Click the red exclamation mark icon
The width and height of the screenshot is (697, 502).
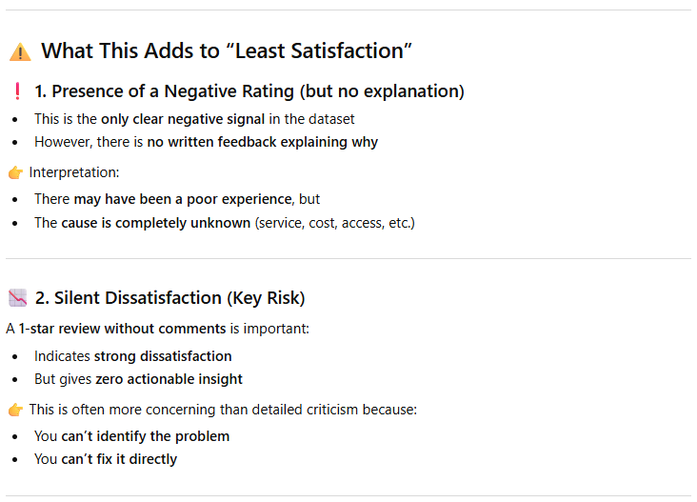[x=17, y=91]
